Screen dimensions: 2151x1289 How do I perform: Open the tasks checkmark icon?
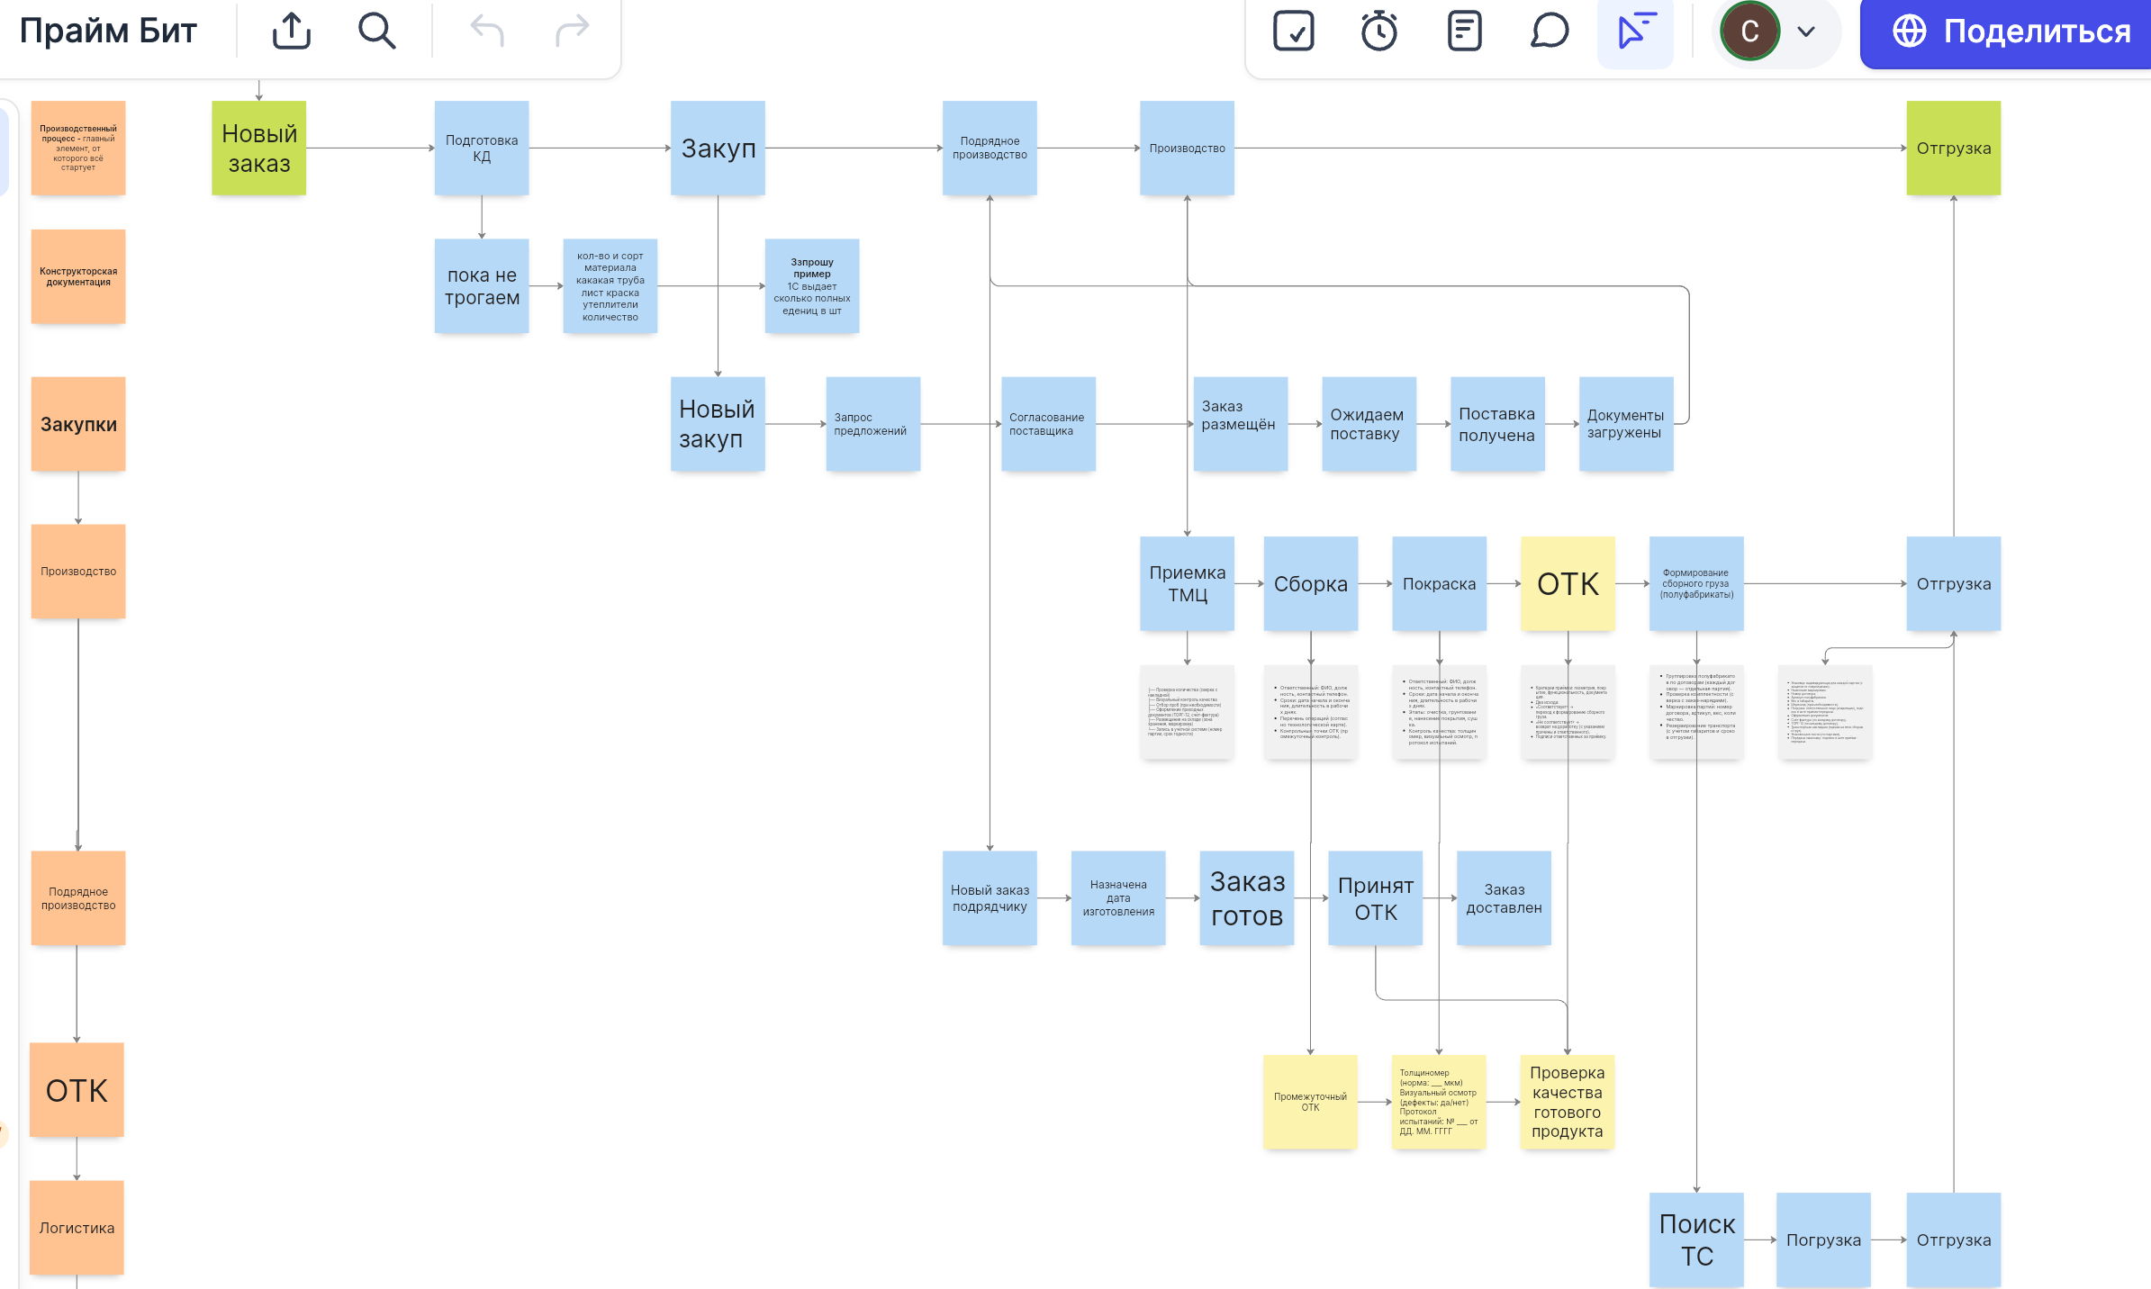coord(1293,32)
